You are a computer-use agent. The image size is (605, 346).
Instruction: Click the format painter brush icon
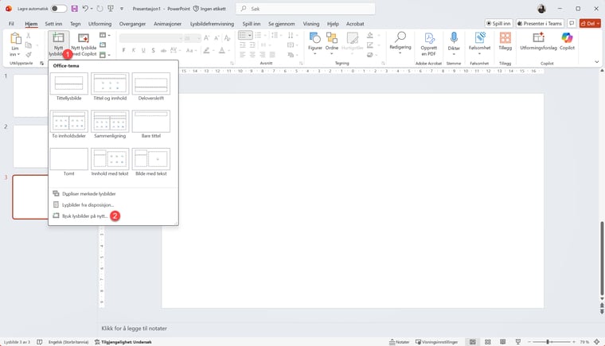tap(29, 54)
